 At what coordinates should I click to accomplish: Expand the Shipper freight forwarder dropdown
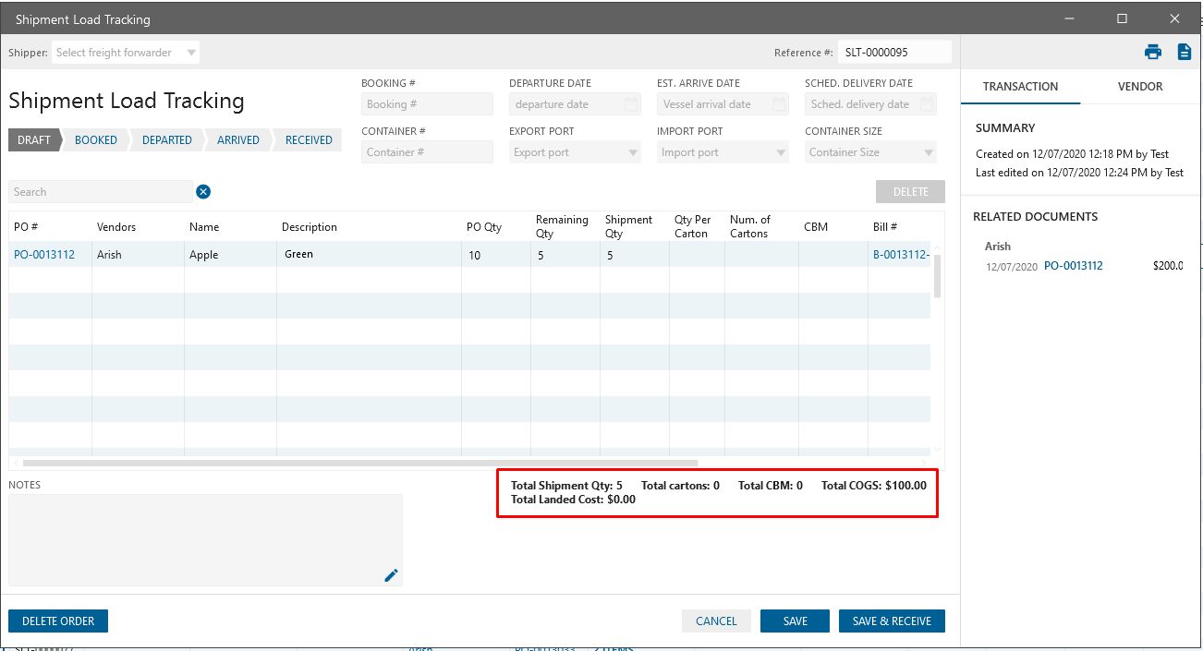click(x=191, y=53)
